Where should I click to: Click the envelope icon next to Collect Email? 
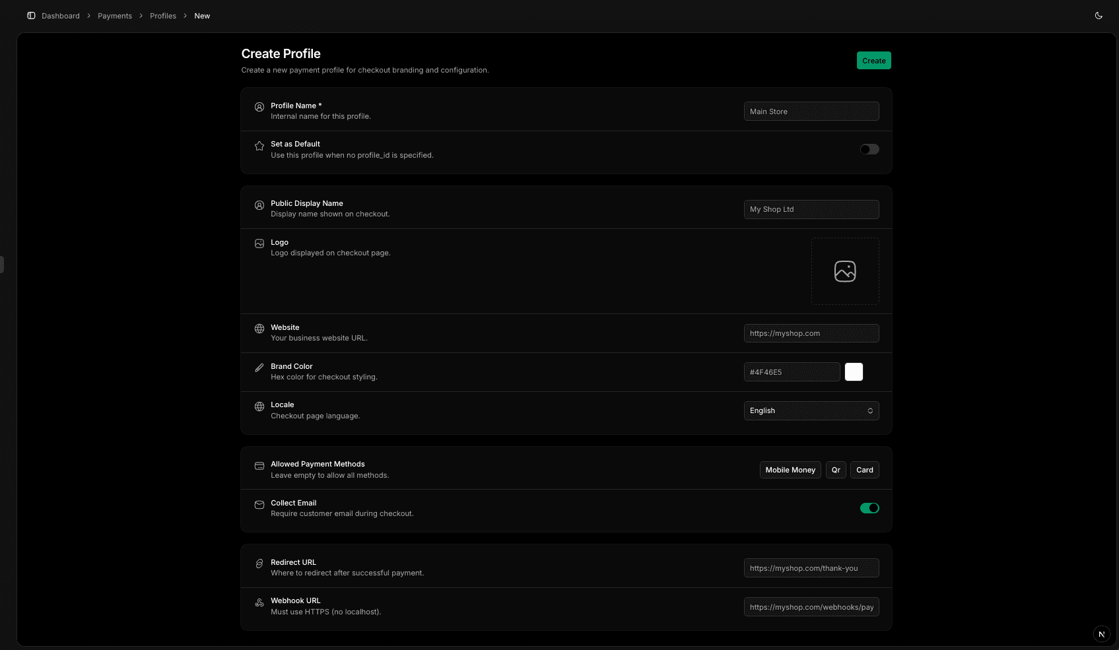(x=259, y=505)
